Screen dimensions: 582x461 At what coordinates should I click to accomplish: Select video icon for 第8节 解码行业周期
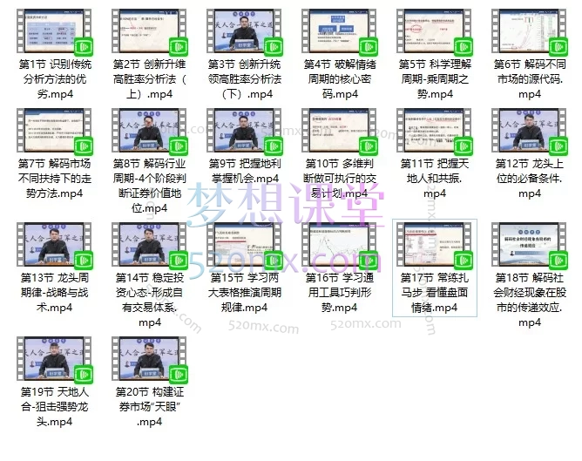[x=149, y=131]
